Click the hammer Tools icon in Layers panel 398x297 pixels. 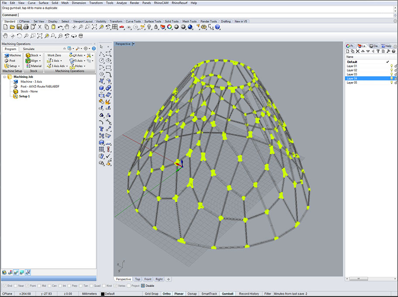[388, 51]
